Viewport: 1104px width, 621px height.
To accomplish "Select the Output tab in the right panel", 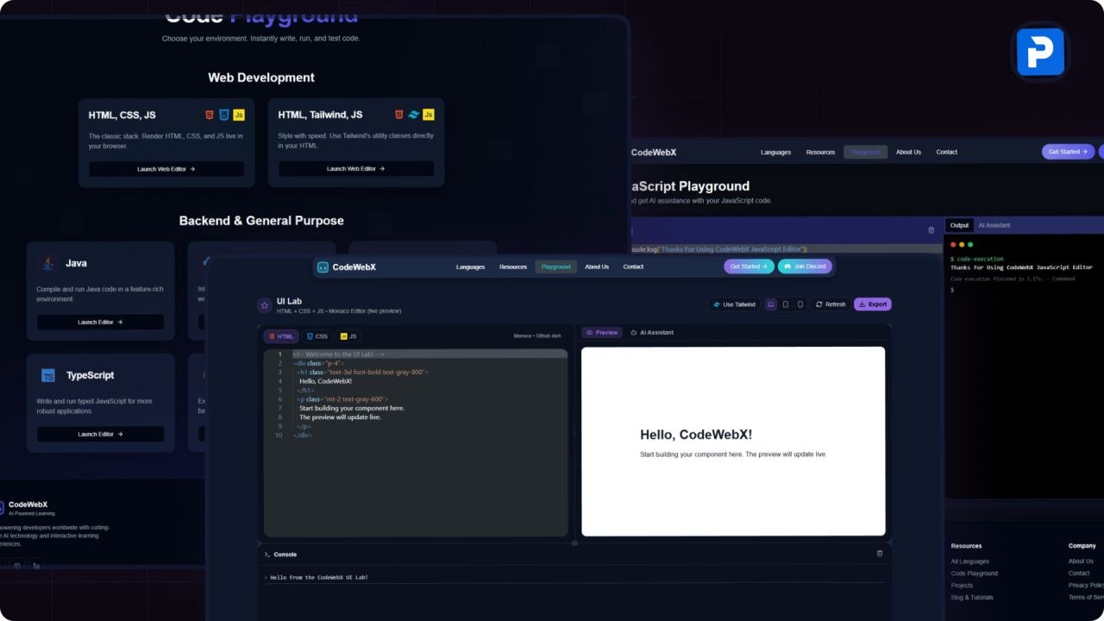I will point(959,225).
